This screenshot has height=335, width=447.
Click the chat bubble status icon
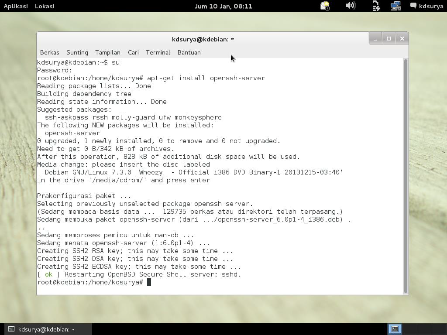click(x=413, y=6)
